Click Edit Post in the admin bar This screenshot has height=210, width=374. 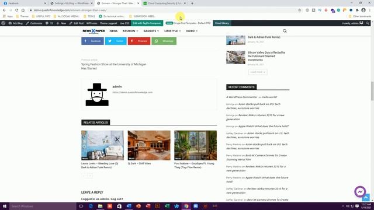pyautogui.click(x=77, y=23)
